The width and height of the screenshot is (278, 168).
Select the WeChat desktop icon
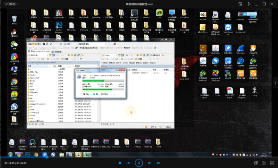click(x=14, y=45)
